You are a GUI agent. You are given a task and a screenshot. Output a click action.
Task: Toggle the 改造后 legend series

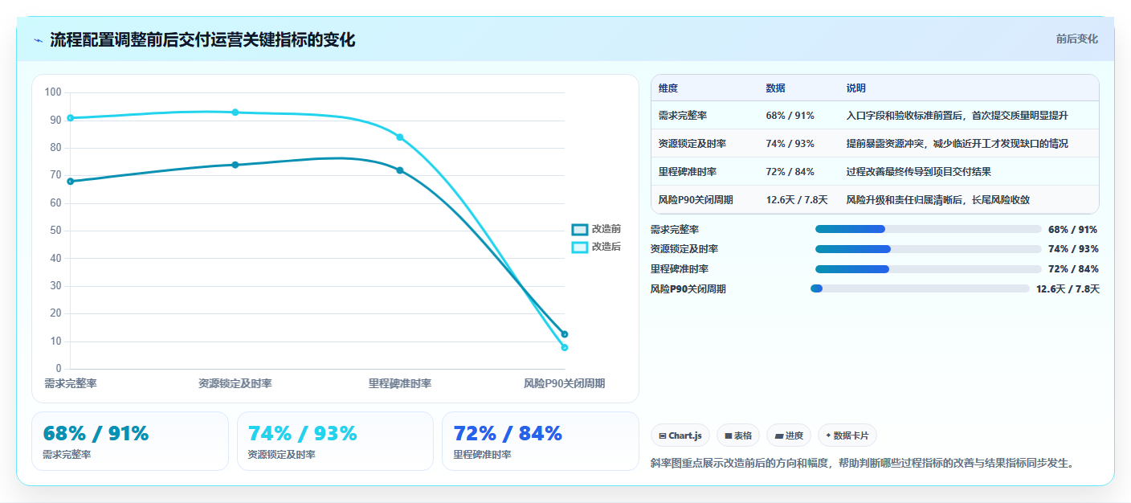[x=596, y=247]
